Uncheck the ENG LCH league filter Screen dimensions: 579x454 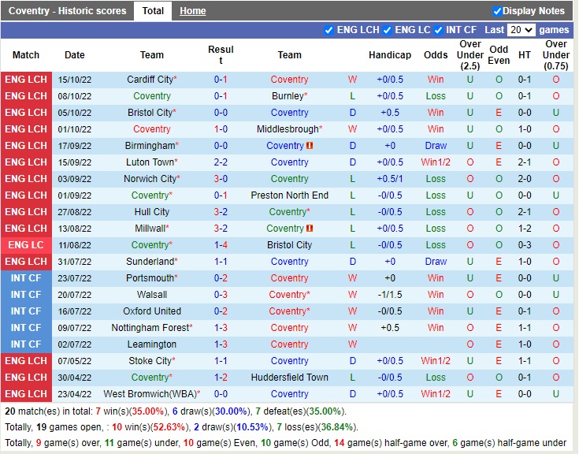tap(329, 30)
